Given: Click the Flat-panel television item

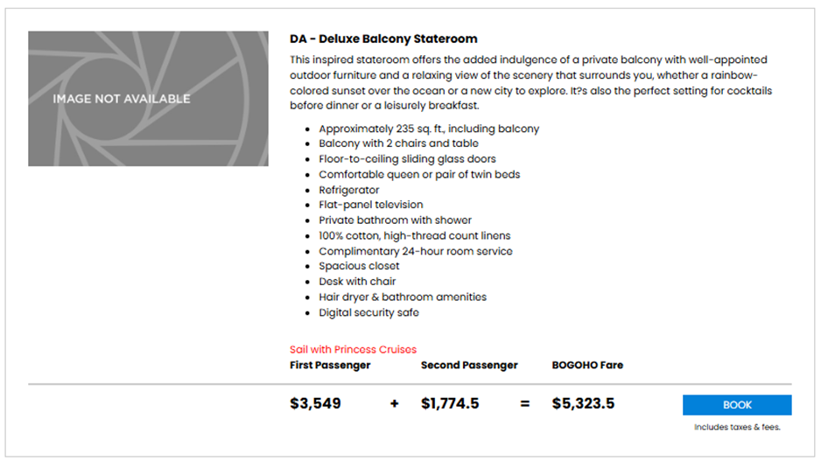Looking at the screenshot, I should pos(371,205).
